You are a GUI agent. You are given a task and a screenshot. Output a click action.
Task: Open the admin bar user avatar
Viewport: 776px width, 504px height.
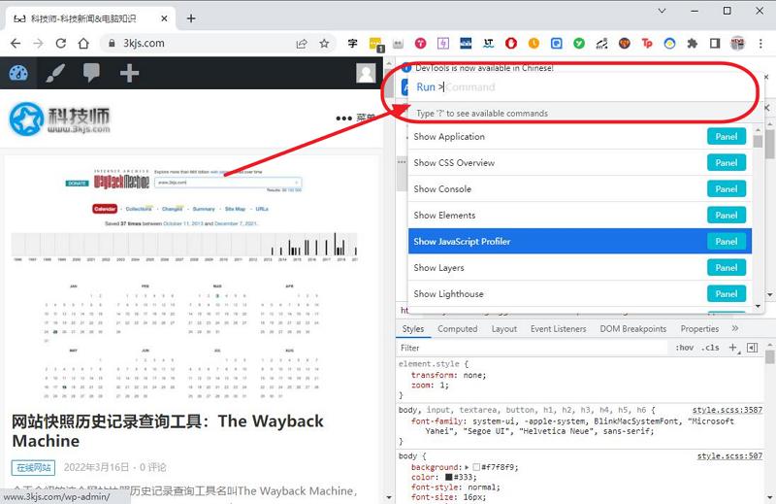366,73
